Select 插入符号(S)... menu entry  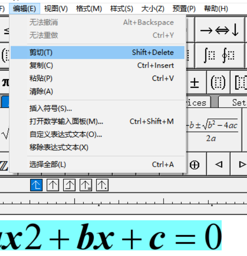click(x=98, y=109)
